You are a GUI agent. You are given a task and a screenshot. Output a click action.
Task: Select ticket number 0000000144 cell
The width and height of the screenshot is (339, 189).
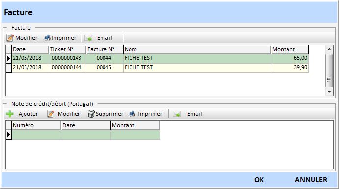click(67, 68)
